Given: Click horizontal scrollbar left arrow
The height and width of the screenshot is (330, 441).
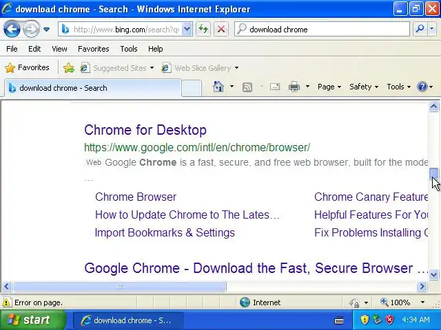Looking at the screenshot, I should pyautogui.click(x=7, y=286).
